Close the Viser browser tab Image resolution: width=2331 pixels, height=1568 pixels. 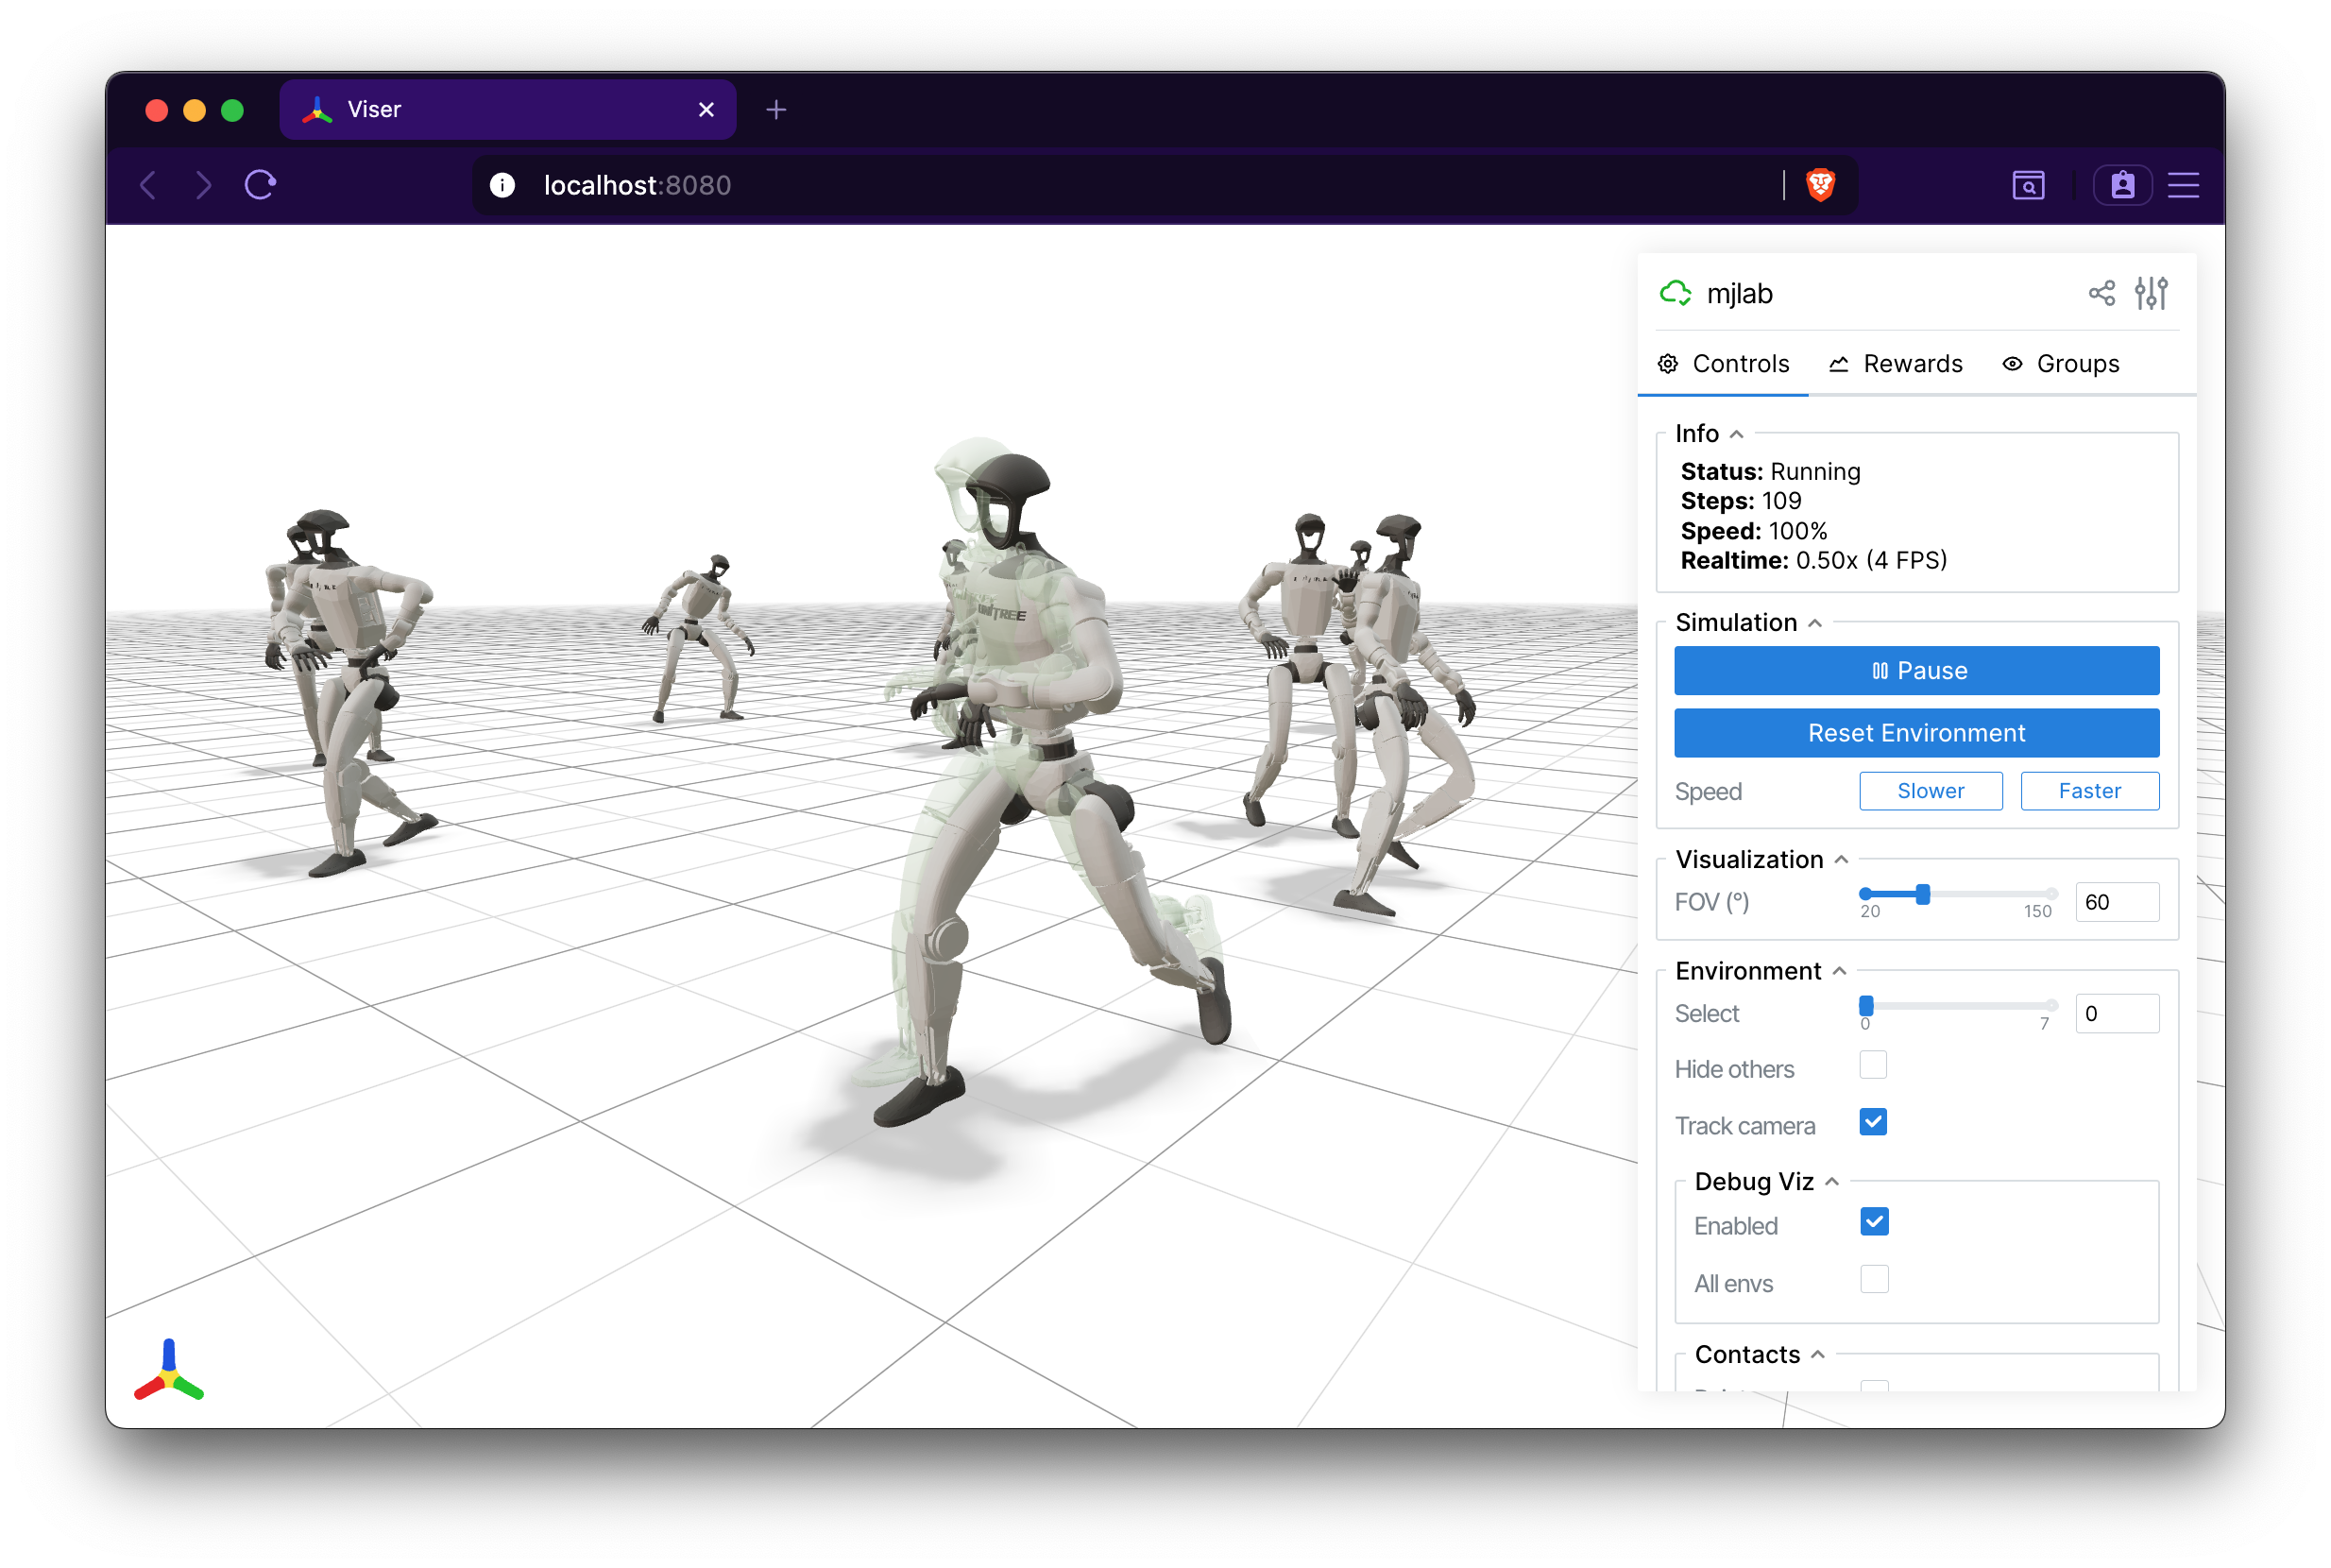706,110
